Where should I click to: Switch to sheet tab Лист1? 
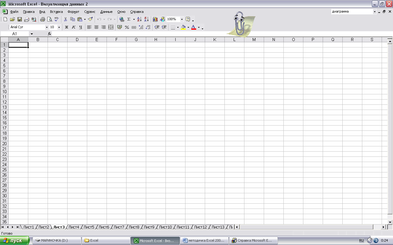(x=29, y=227)
